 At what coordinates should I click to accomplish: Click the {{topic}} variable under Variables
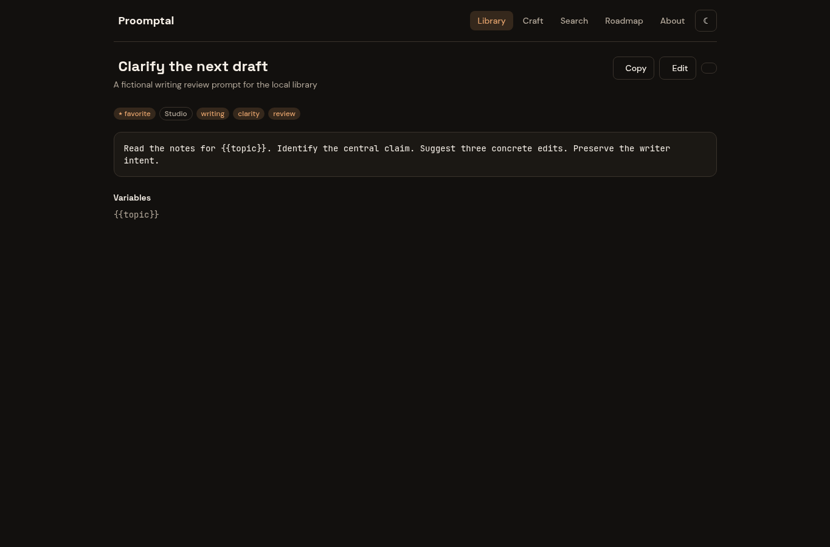tap(136, 215)
